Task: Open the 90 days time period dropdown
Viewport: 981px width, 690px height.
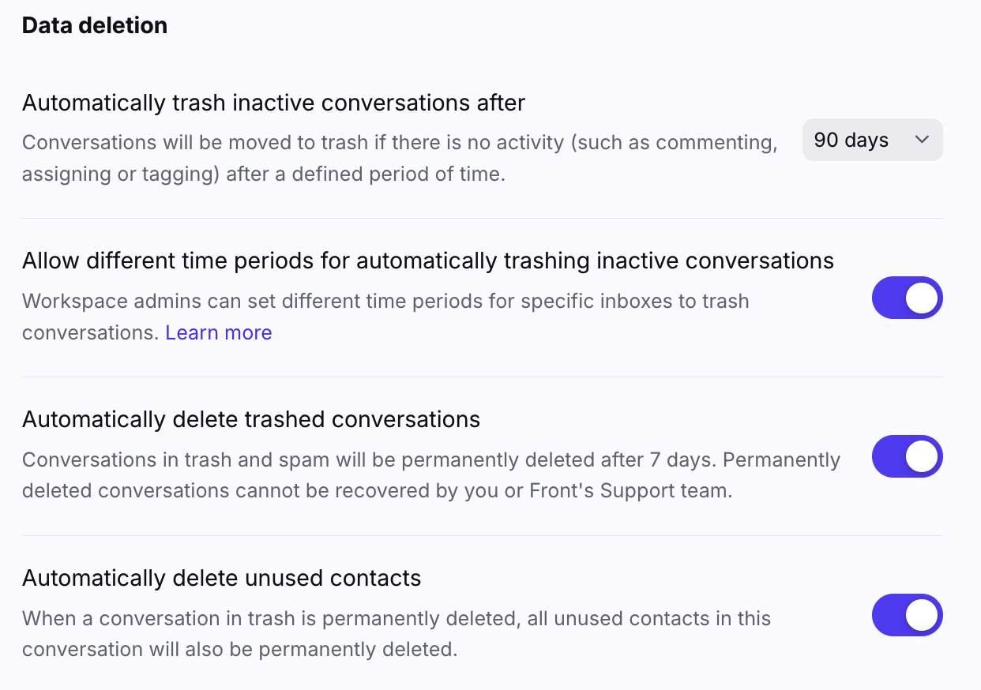Action: point(872,140)
